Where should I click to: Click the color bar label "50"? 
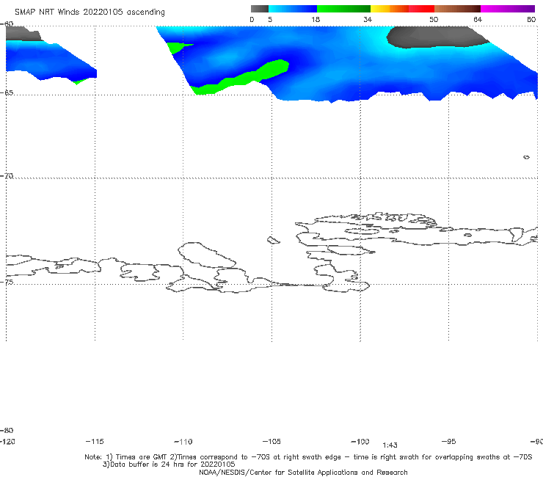[434, 19]
